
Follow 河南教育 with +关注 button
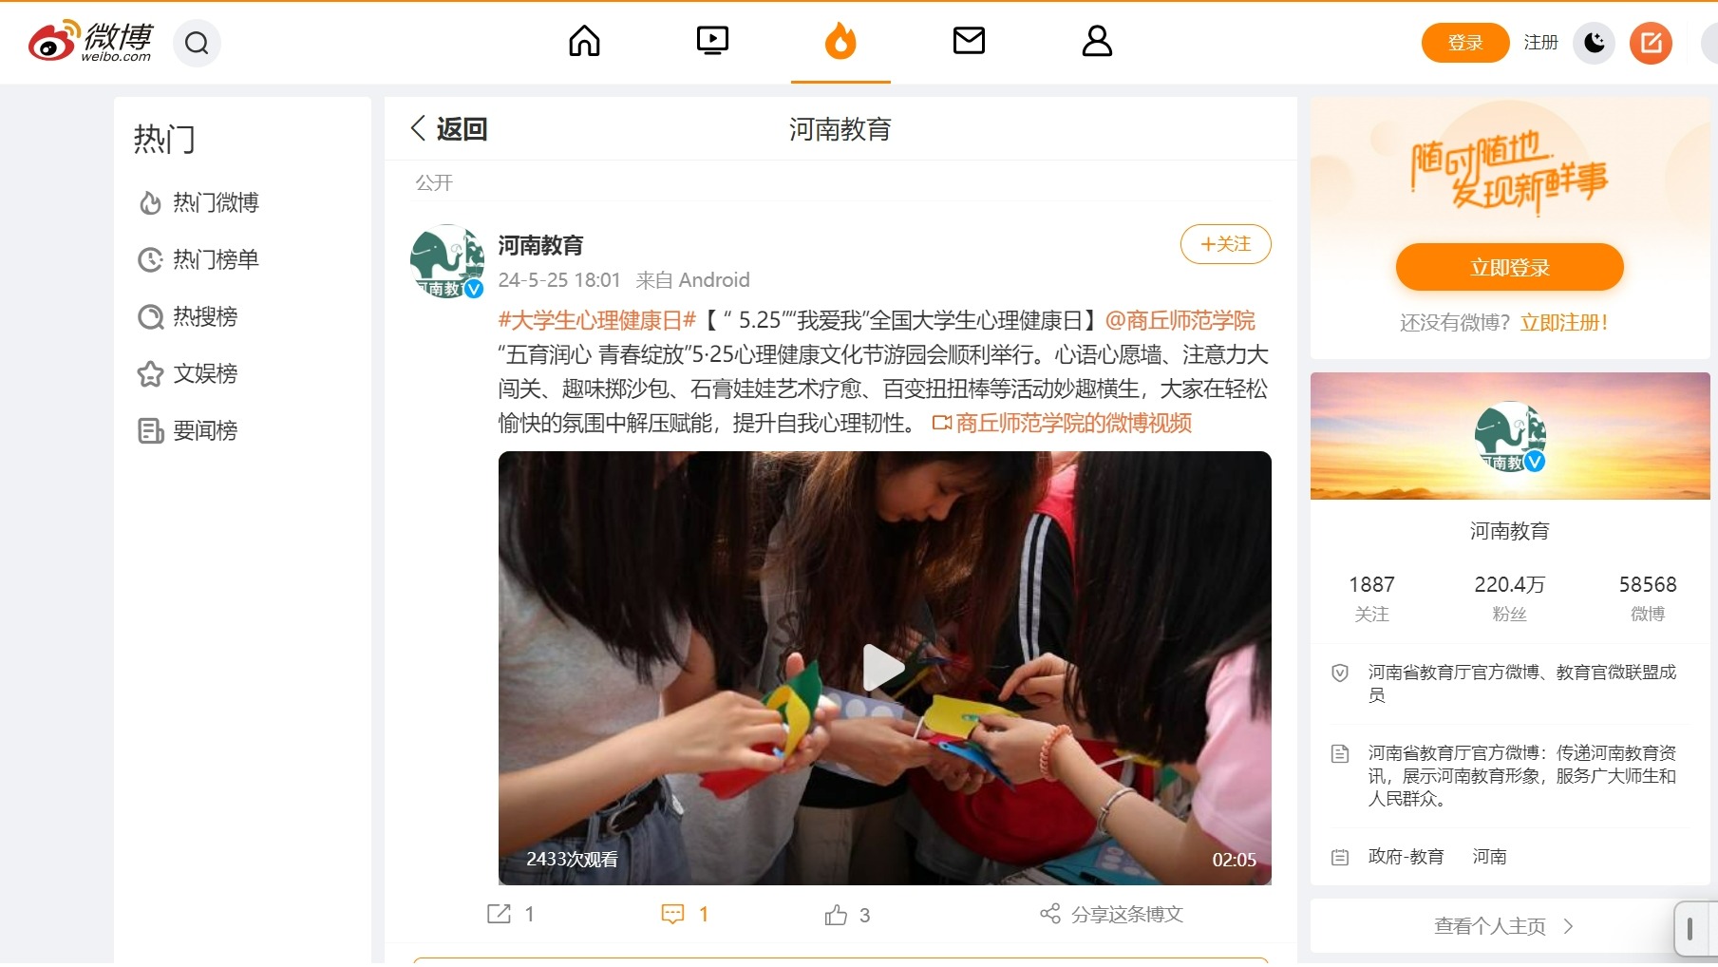(x=1225, y=244)
